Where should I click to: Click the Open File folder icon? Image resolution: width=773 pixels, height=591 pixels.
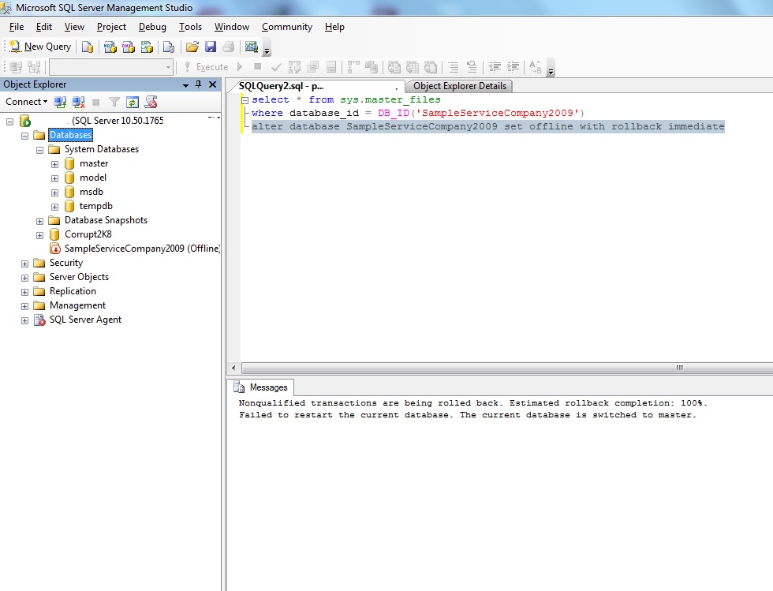[192, 47]
